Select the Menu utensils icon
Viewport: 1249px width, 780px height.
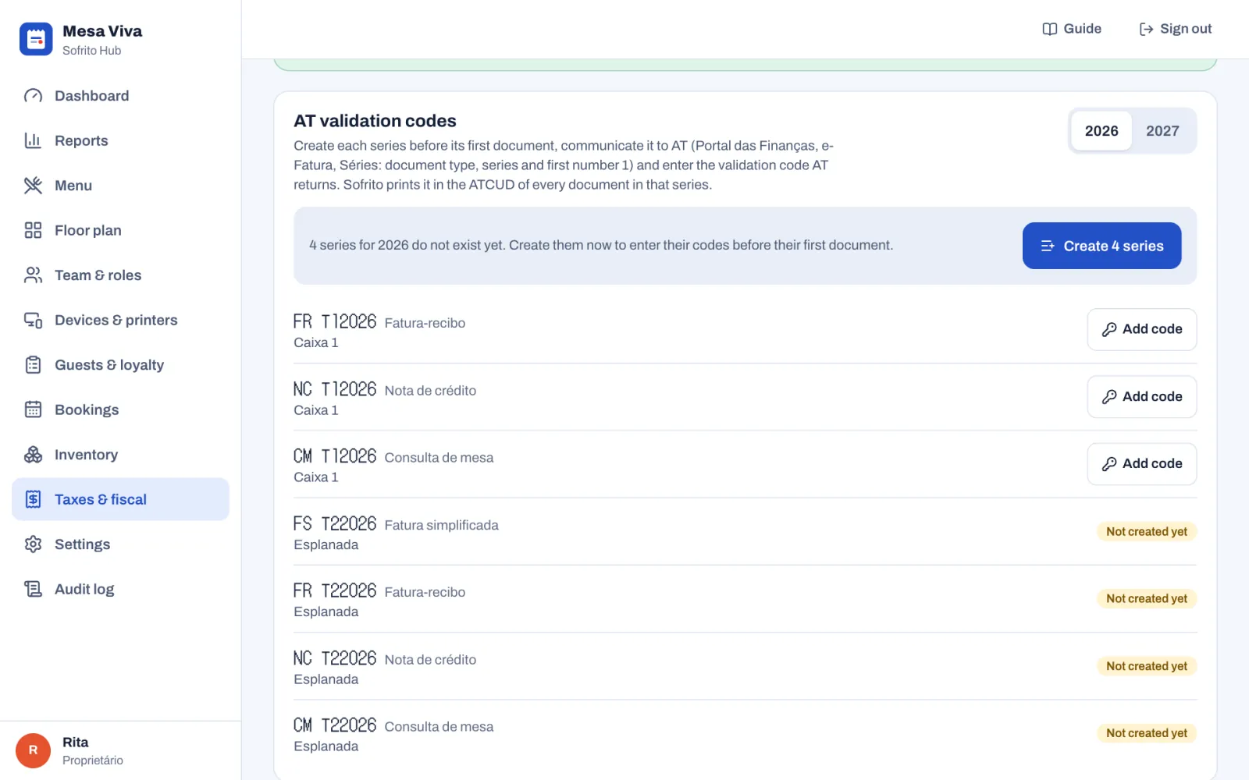[33, 186]
